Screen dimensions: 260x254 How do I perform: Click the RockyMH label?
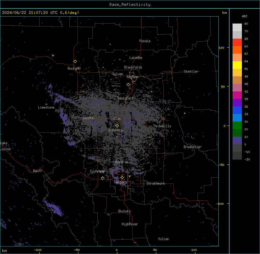tap(74, 68)
